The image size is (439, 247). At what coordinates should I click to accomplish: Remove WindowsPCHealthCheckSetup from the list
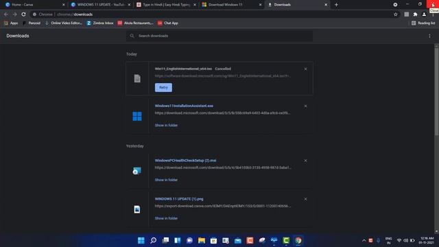[x=305, y=161]
